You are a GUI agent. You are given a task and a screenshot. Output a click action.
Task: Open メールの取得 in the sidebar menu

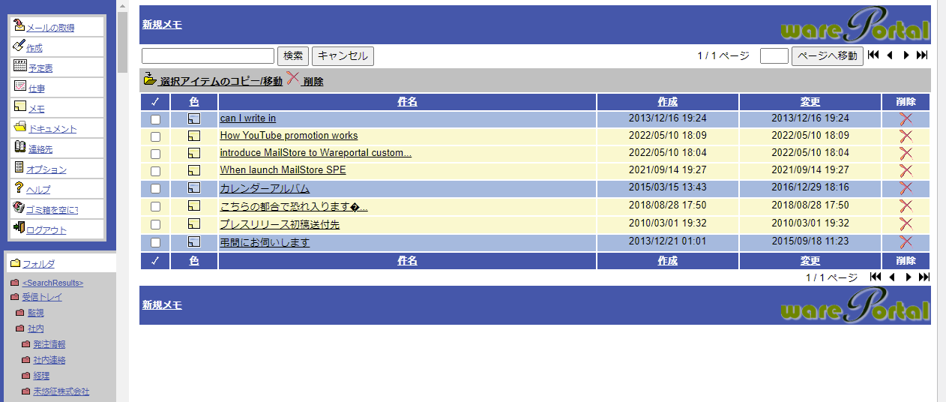tap(50, 28)
